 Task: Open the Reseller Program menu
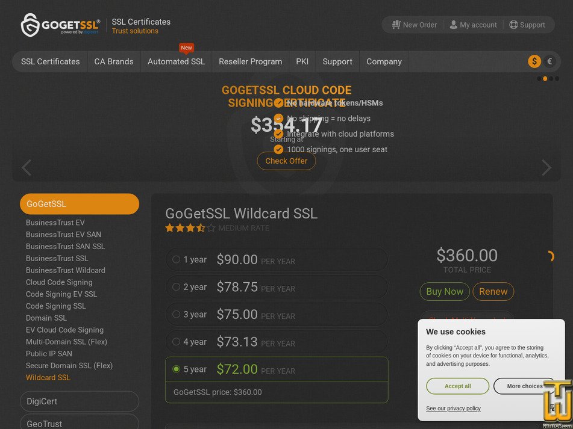pyautogui.click(x=250, y=61)
